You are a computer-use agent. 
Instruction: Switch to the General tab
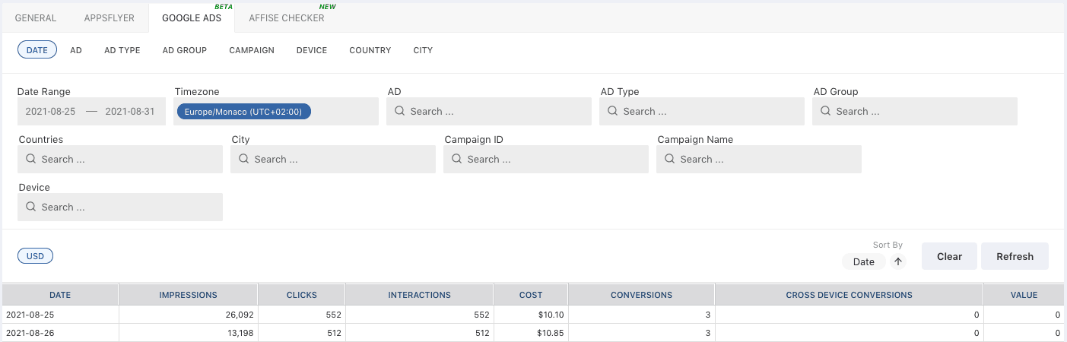click(x=36, y=18)
